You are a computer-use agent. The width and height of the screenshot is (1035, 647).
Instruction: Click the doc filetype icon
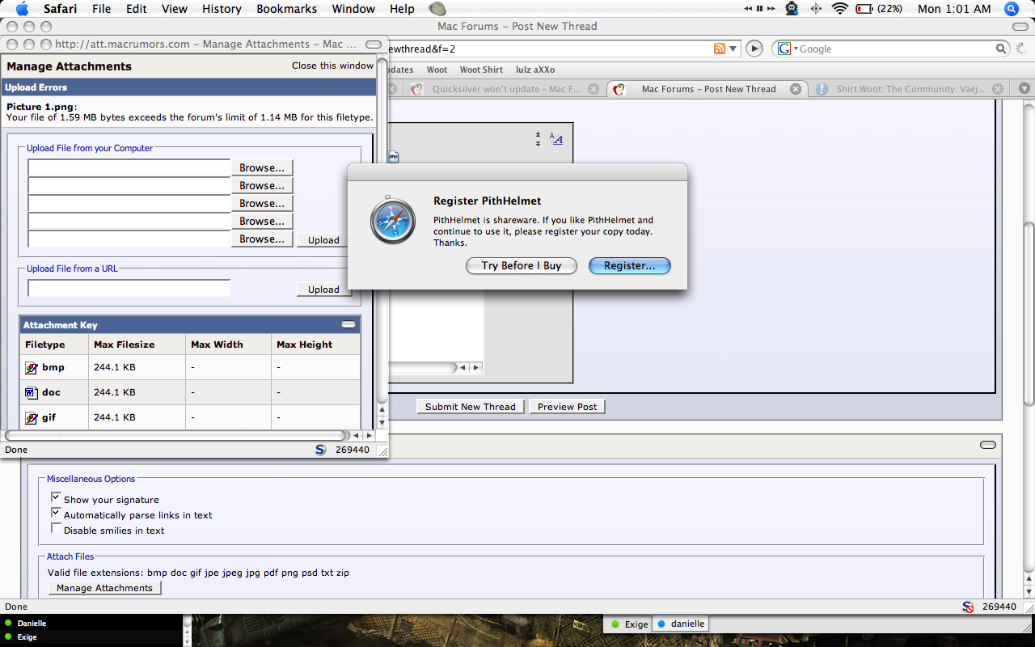click(32, 393)
